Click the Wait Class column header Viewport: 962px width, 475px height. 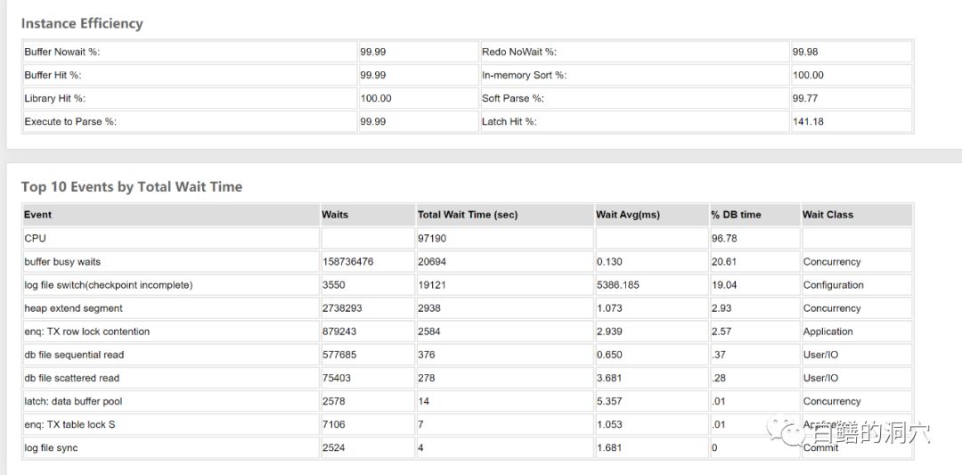(827, 215)
